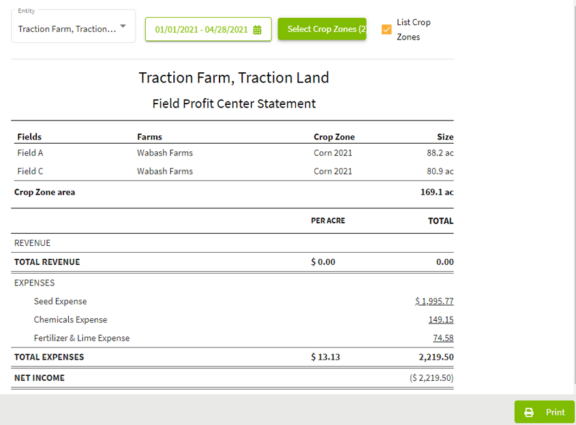Click the Field Profit Center Statement title
The width and height of the screenshot is (576, 425).
pos(234,104)
